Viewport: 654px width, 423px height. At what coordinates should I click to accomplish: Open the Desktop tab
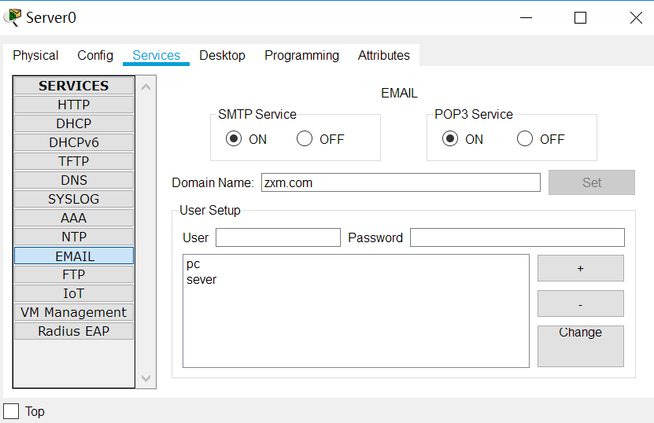(x=222, y=56)
